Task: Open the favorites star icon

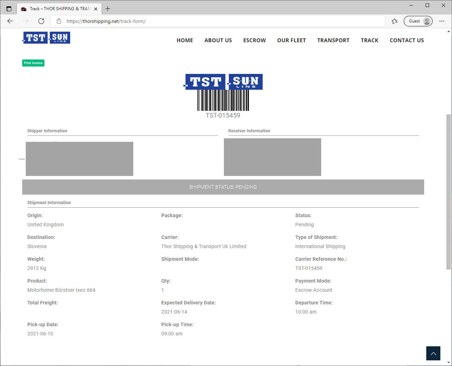Action: pyautogui.click(x=395, y=21)
